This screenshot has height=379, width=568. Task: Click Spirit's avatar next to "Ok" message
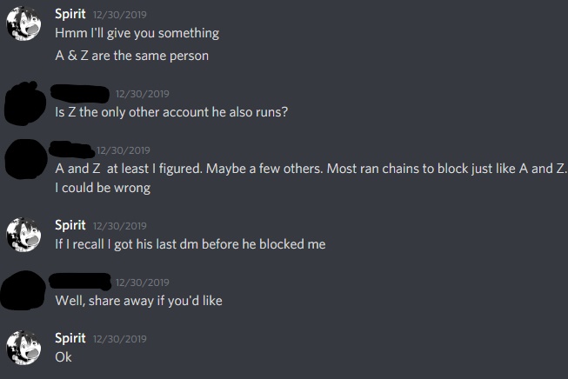tap(23, 348)
